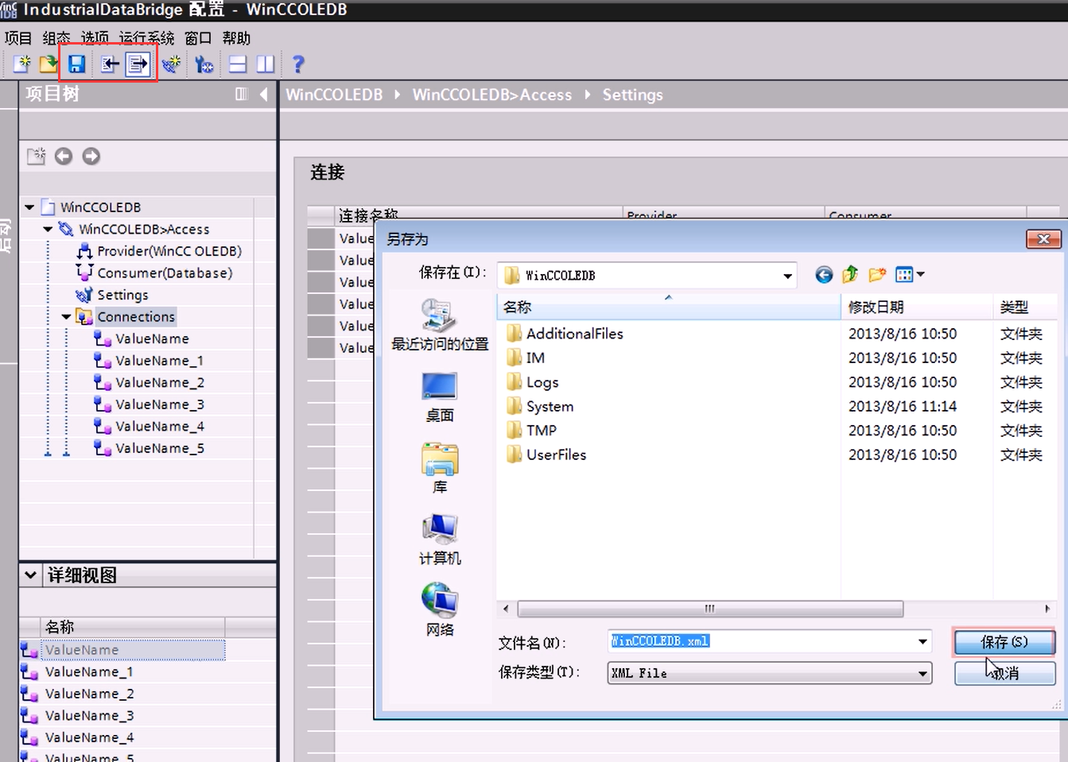Click the 最近访问的位置 shortcut
Viewport: 1068px width, 762px height.
click(x=440, y=326)
